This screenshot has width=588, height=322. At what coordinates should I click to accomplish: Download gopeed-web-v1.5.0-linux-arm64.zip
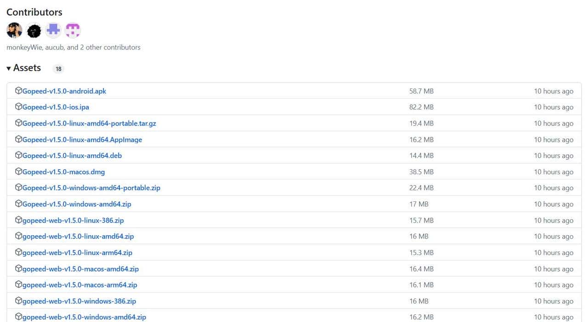click(x=77, y=253)
